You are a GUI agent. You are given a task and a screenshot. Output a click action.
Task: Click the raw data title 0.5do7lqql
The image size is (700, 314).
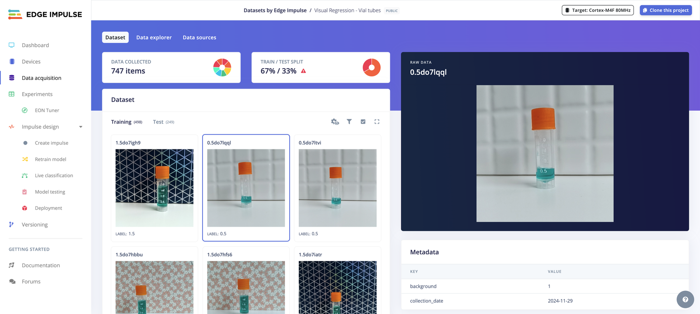pos(428,72)
